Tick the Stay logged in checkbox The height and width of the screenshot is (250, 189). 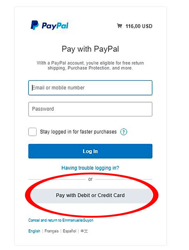(32, 132)
